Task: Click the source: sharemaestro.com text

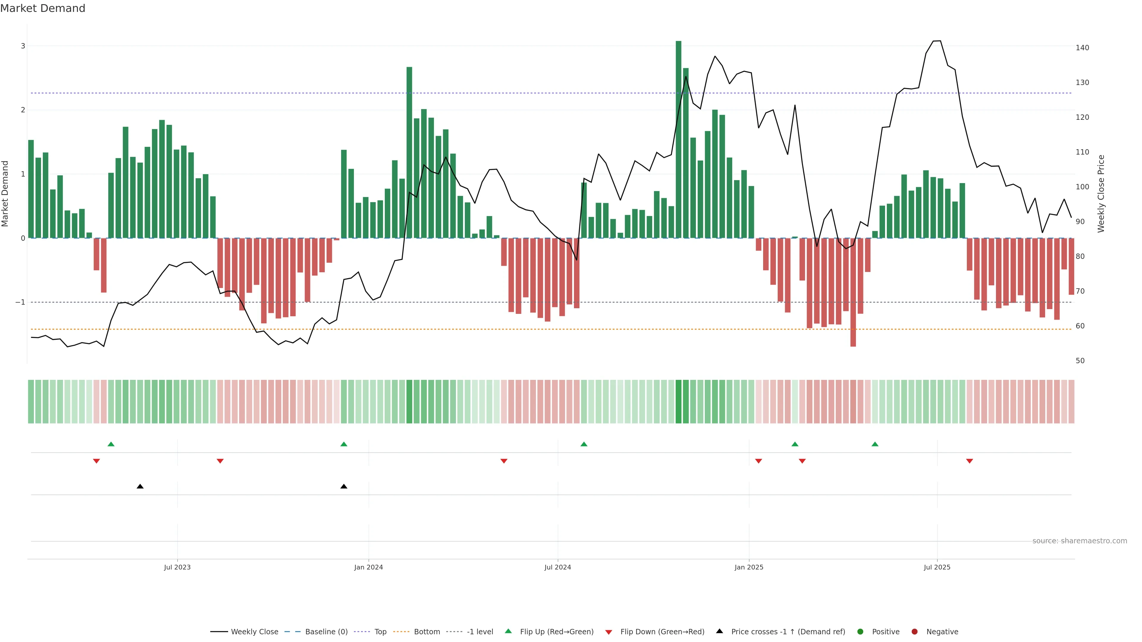Action: coord(1080,541)
